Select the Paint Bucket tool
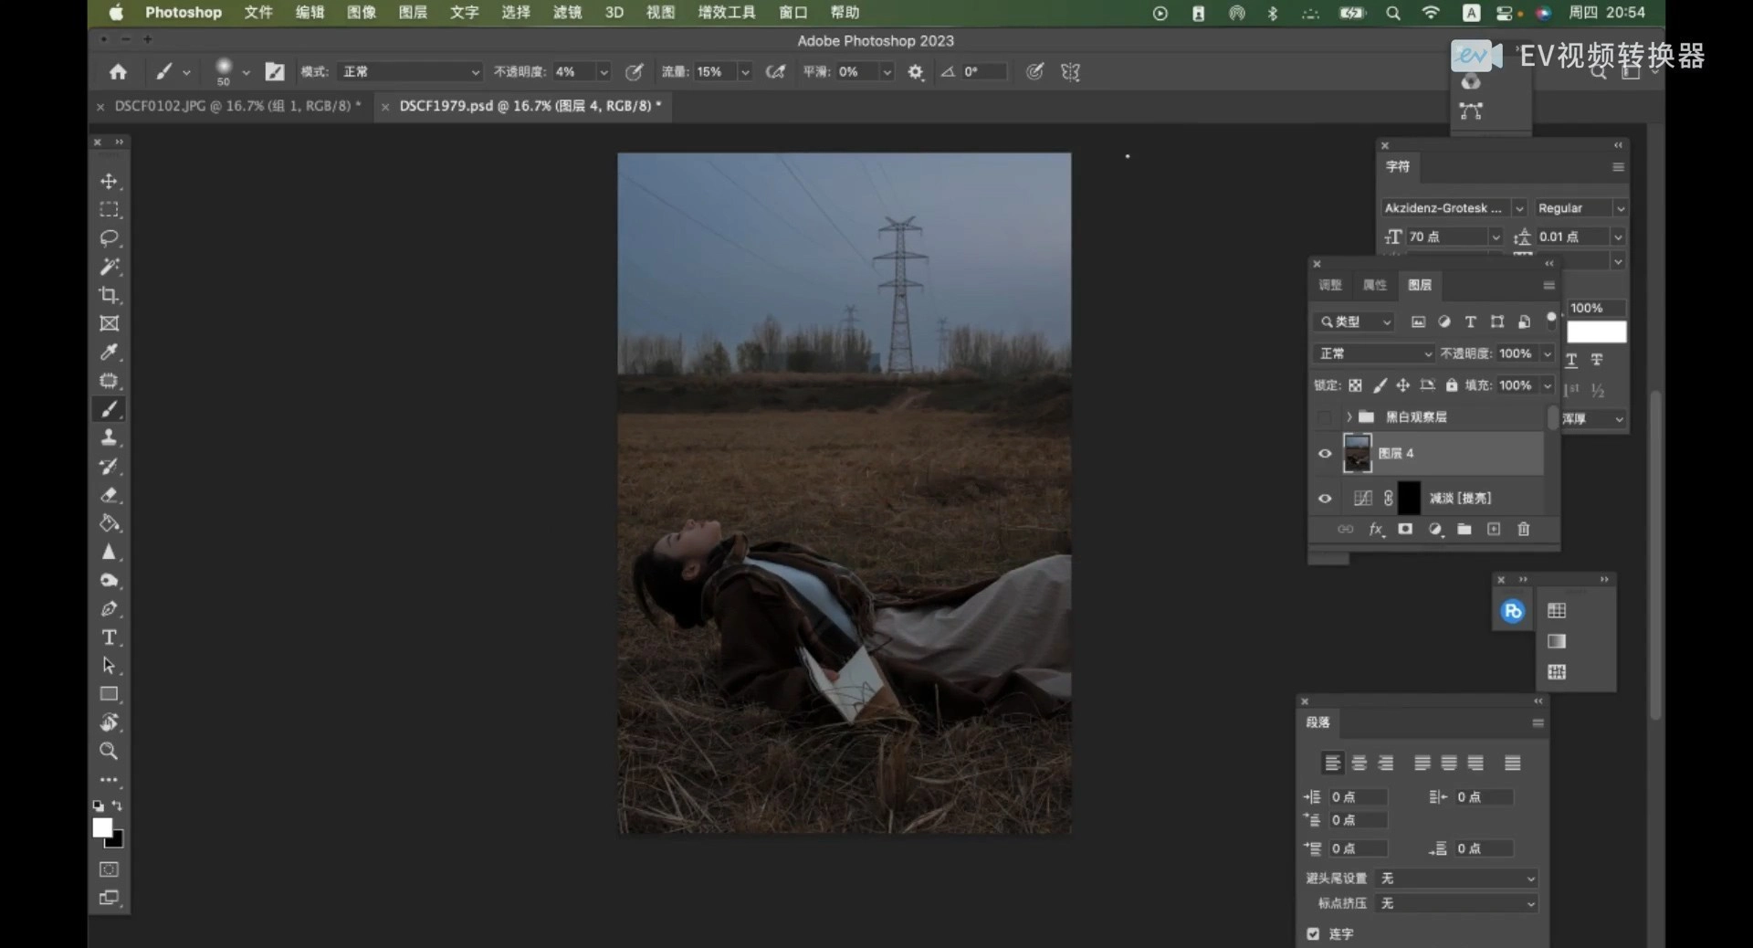This screenshot has height=948, width=1753. click(x=109, y=523)
